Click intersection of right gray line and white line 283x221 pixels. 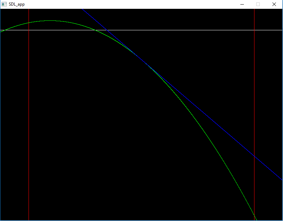click(254, 30)
